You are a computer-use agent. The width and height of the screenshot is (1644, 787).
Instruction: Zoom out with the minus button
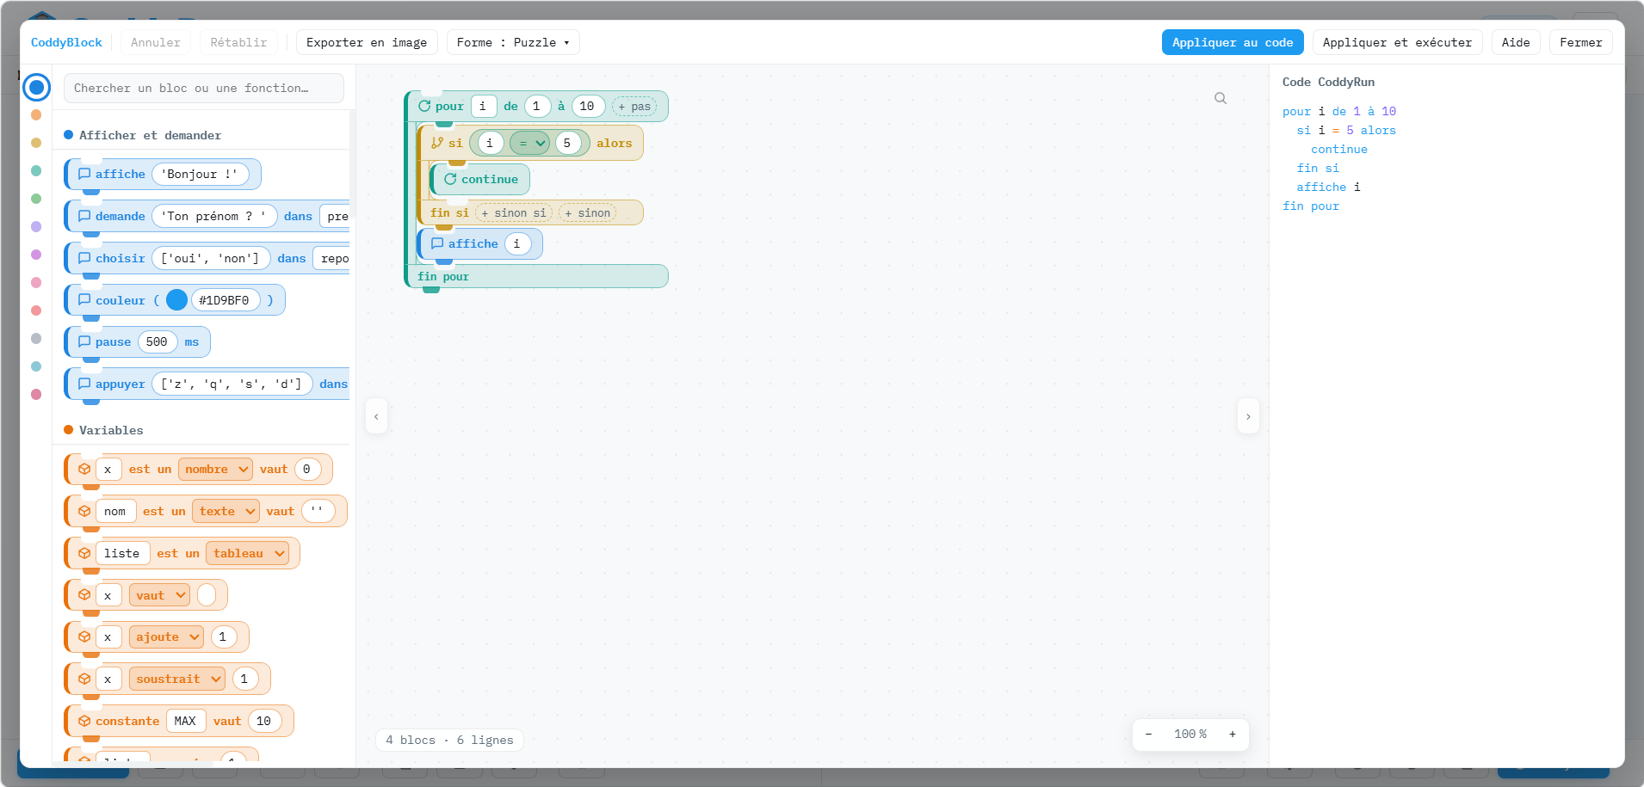click(x=1148, y=734)
